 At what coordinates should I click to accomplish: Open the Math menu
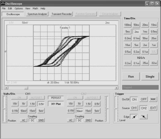35,8
